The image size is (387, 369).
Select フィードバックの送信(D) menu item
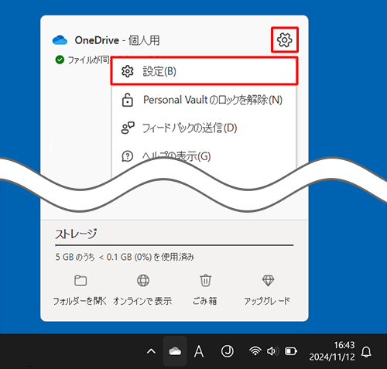(204, 128)
